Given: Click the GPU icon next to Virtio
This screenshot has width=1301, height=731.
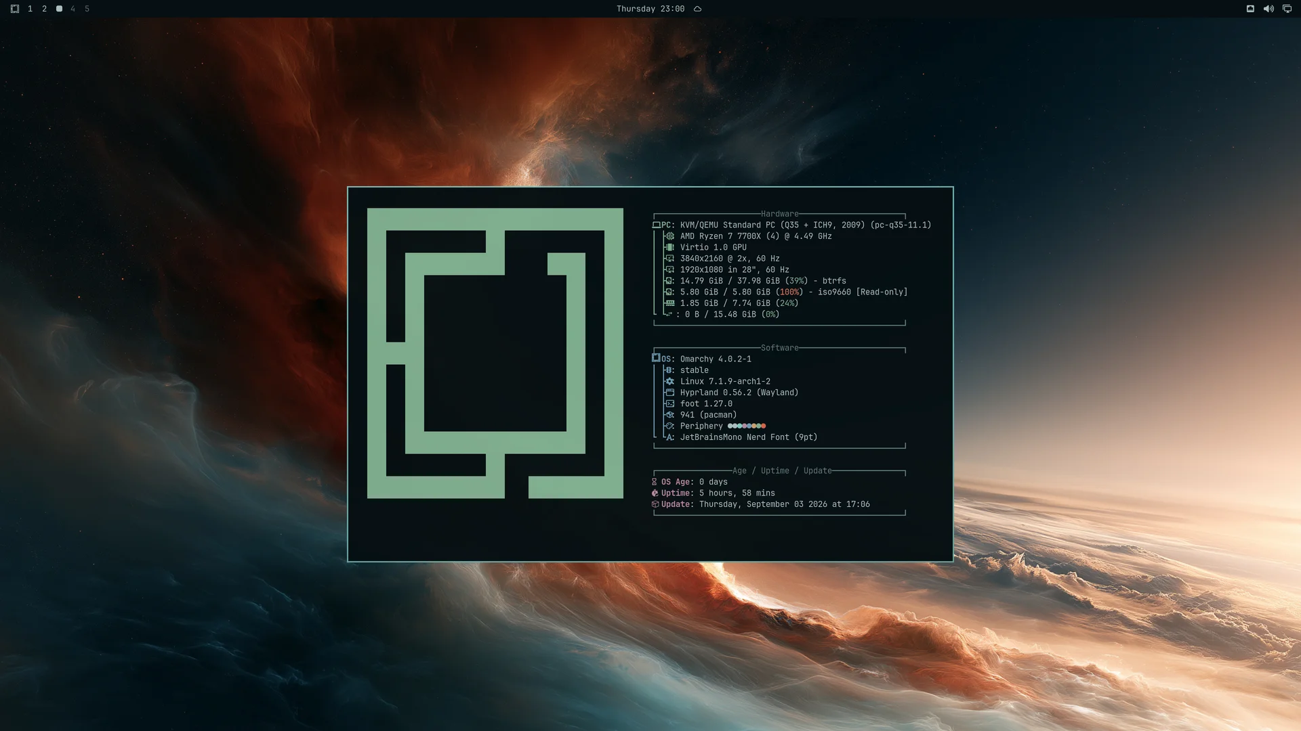Looking at the screenshot, I should coord(669,247).
